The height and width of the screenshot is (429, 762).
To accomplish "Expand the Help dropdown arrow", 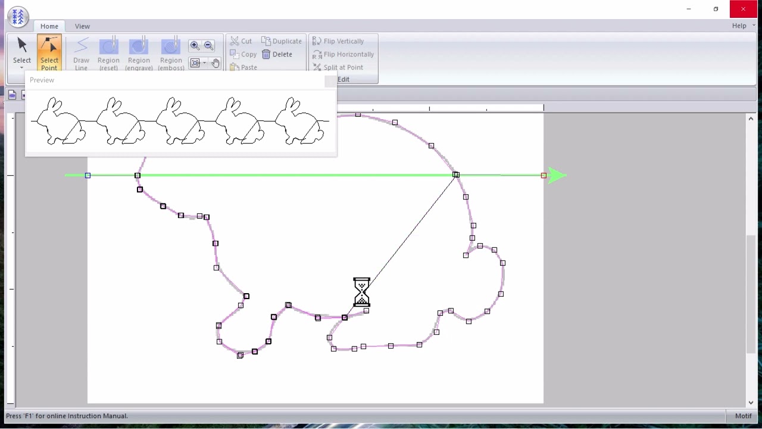I will [x=754, y=26].
